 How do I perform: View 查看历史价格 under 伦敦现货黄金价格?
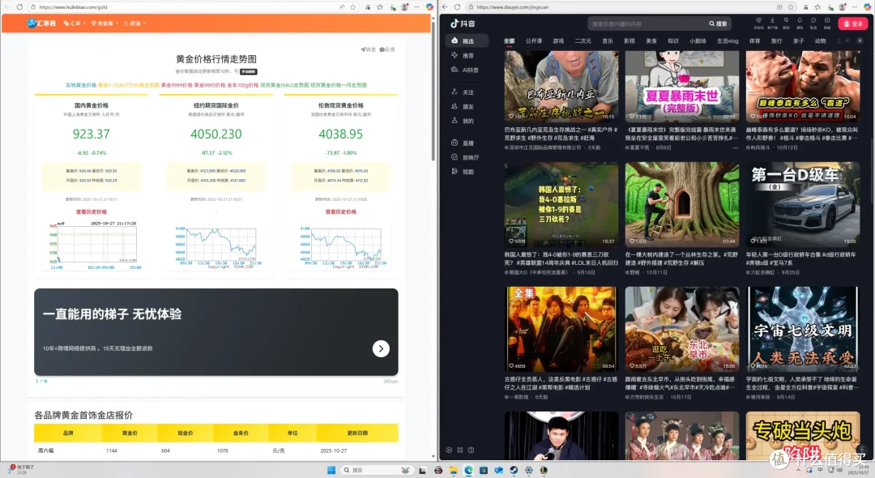[x=340, y=212]
